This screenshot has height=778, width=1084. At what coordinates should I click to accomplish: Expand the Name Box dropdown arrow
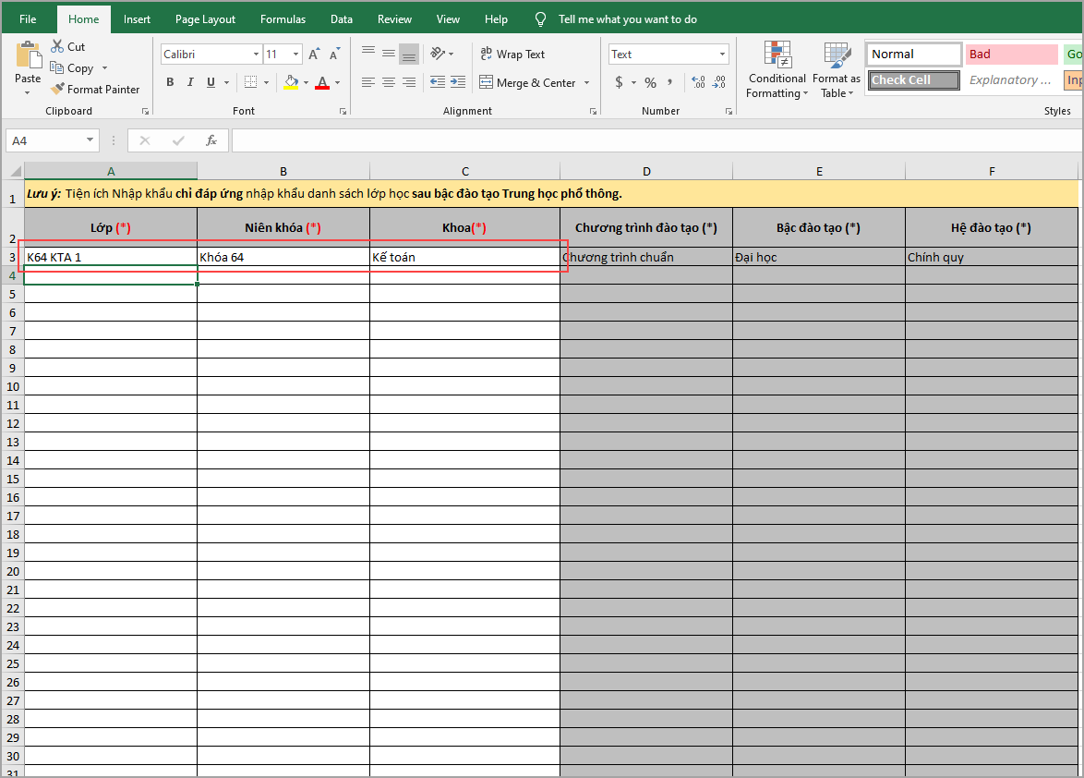90,140
